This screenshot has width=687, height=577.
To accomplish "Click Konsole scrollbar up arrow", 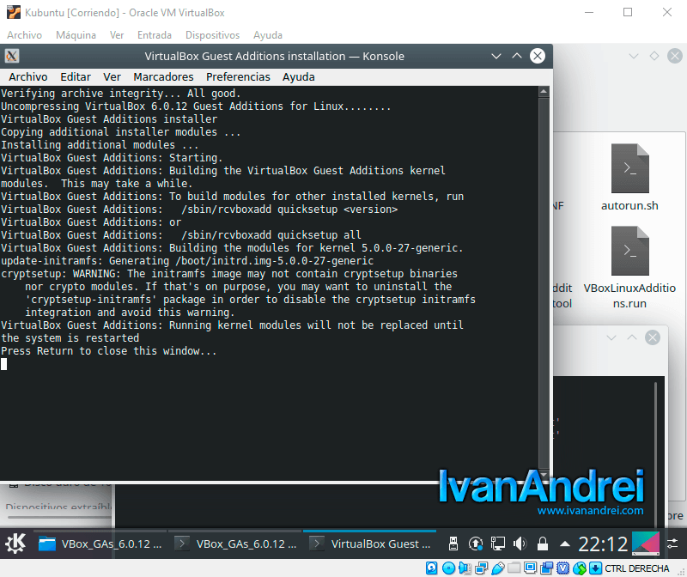I will pos(544,92).
